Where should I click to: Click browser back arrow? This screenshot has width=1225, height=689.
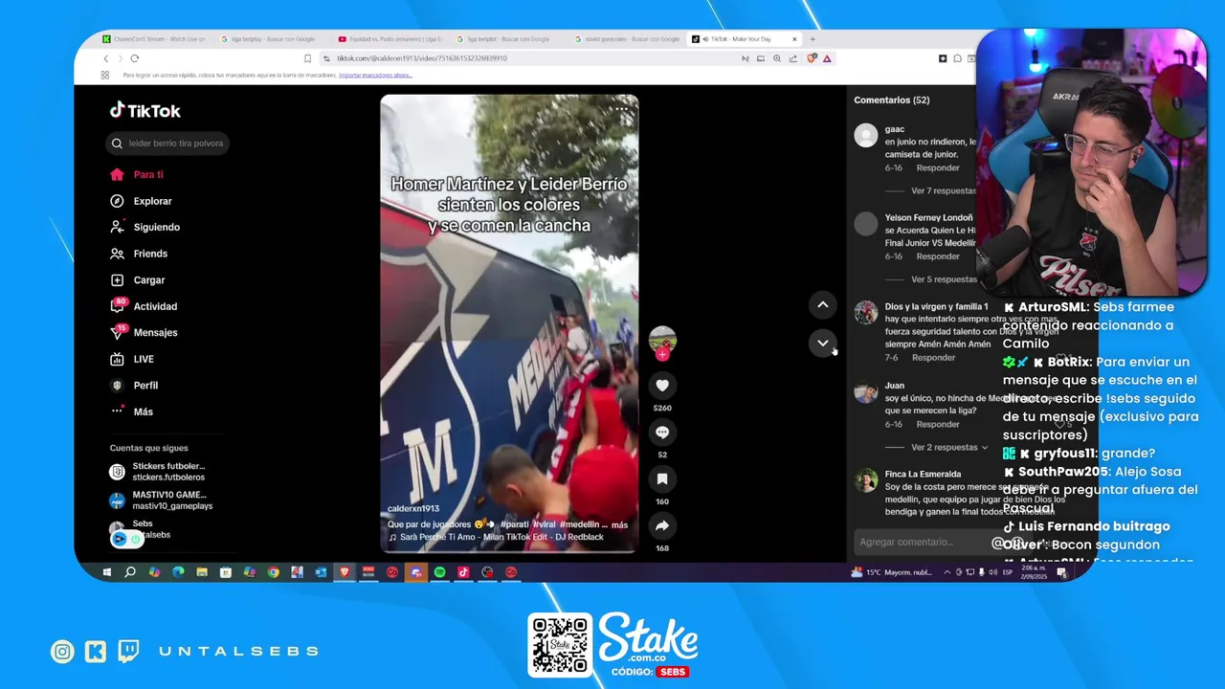pos(106,58)
